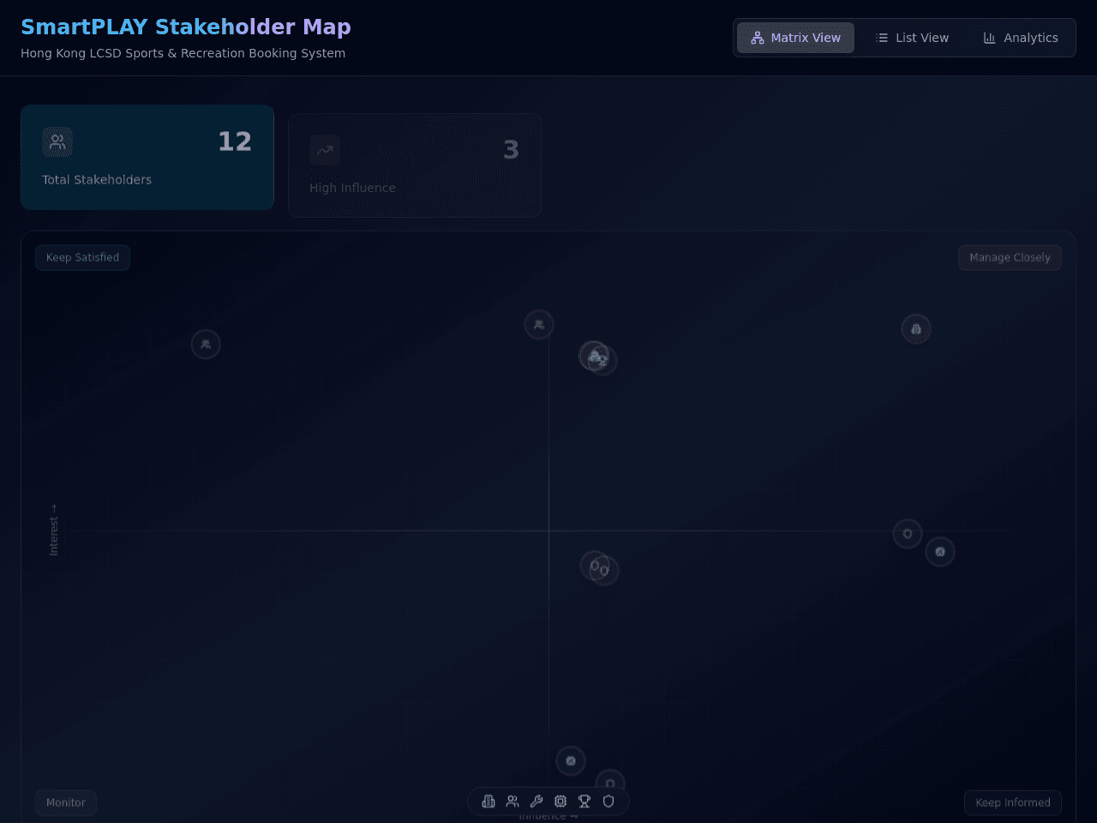The image size is (1097, 823).
Task: Click the number 12 stakeholder count
Action: 235,141
